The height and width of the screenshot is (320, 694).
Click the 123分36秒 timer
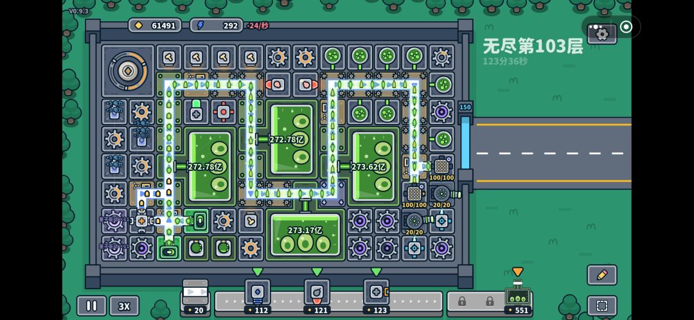pos(505,61)
